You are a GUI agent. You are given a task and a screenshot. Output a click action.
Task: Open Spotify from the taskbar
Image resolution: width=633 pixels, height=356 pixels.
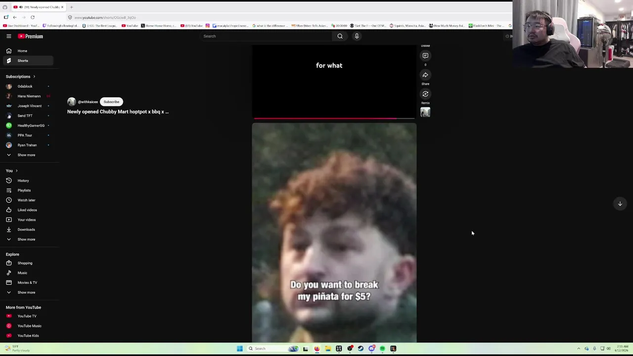tap(382, 349)
